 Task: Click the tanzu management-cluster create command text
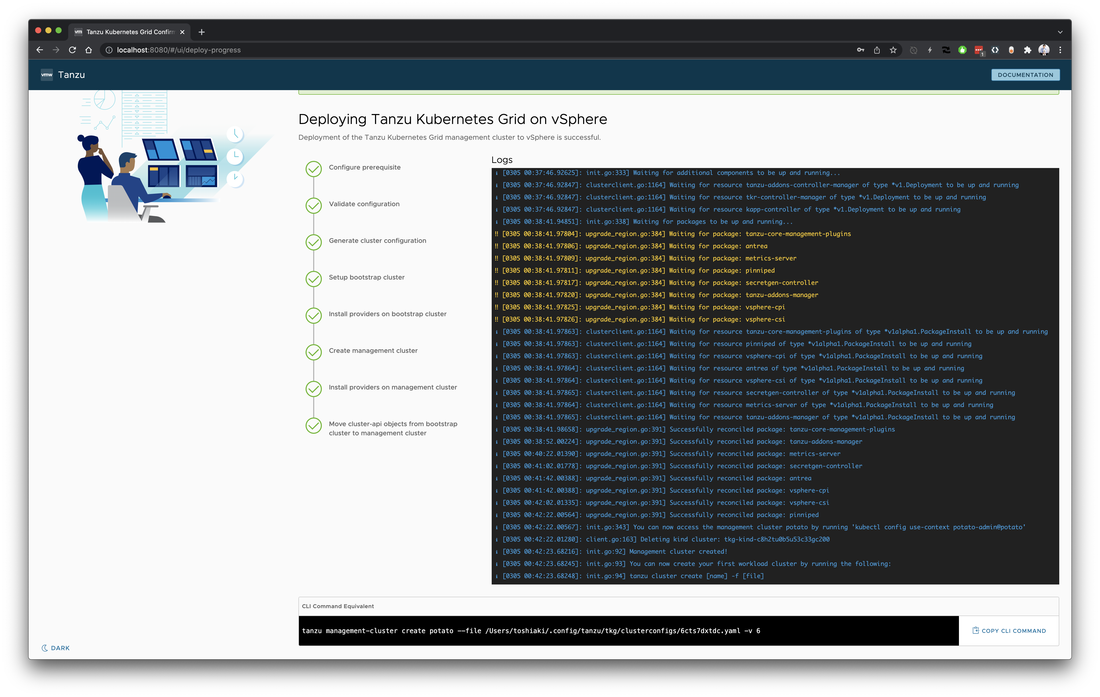click(531, 631)
